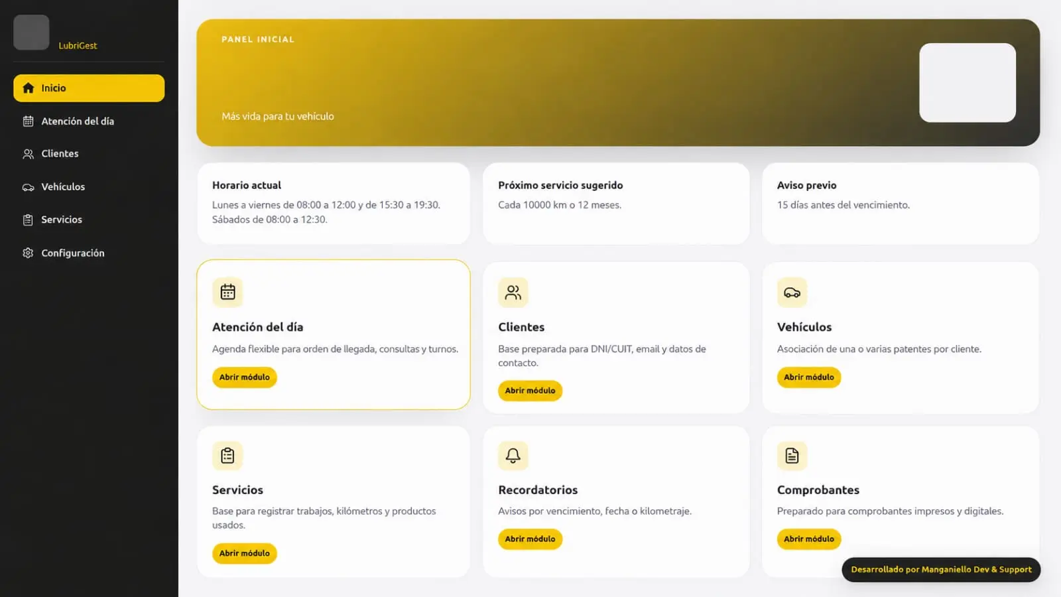Click the gear icon beside Configuración in sidebar
1061x597 pixels.
coord(28,253)
